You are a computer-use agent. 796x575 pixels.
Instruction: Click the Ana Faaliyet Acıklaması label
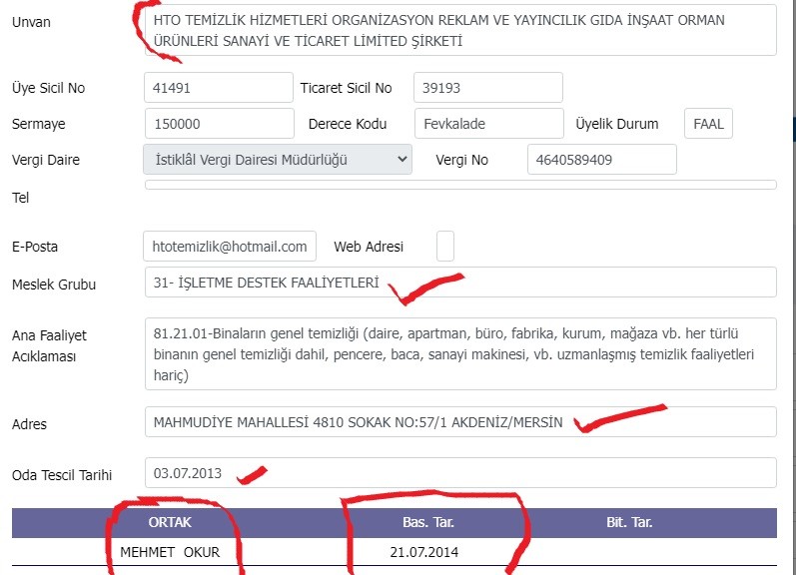coord(49,346)
